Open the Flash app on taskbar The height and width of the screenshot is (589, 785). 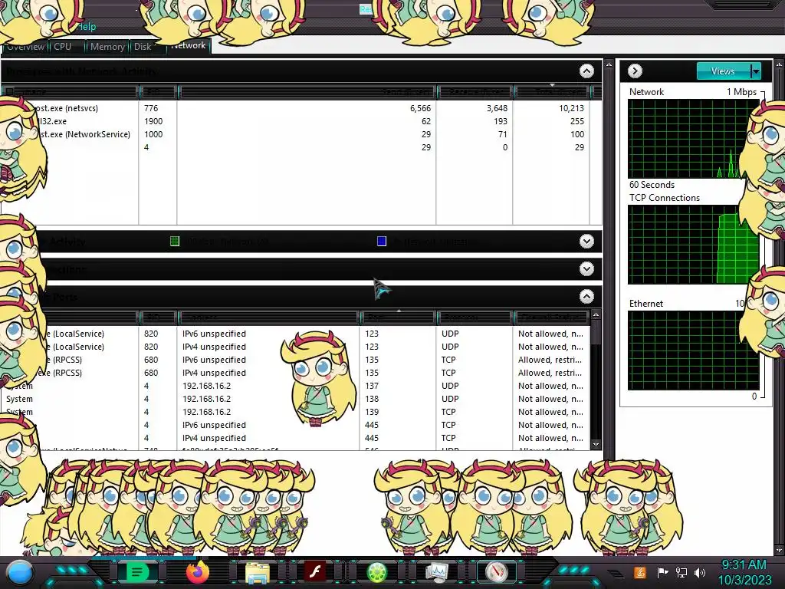(315, 571)
